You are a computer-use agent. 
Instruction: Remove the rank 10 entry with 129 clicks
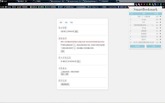coord(160,42)
